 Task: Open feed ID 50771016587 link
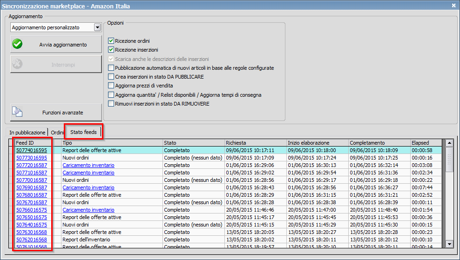(31, 173)
